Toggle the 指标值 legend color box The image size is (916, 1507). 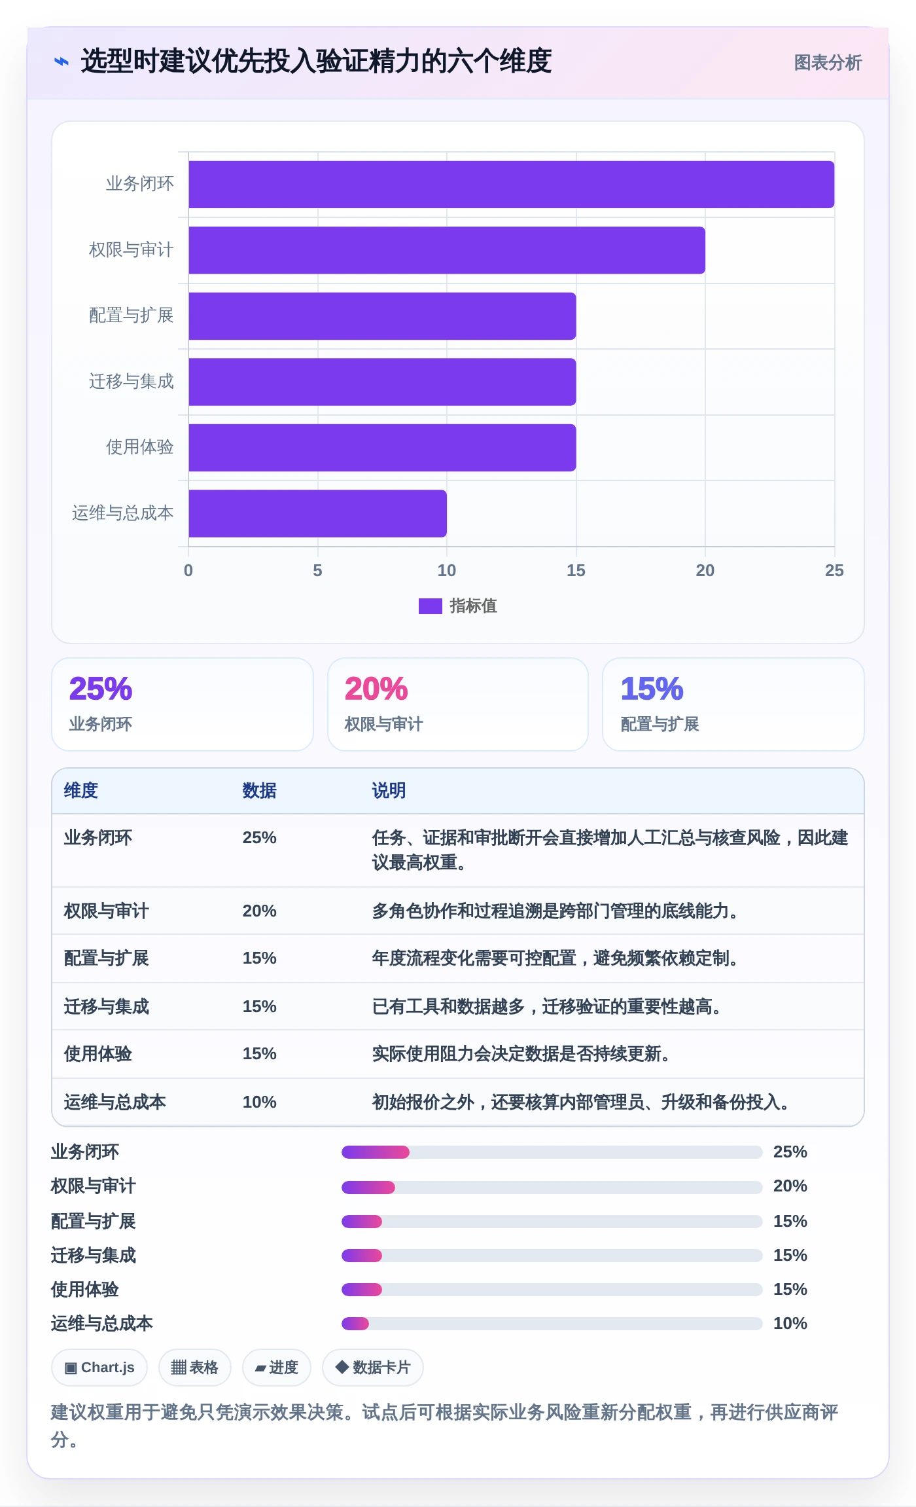[x=431, y=606]
